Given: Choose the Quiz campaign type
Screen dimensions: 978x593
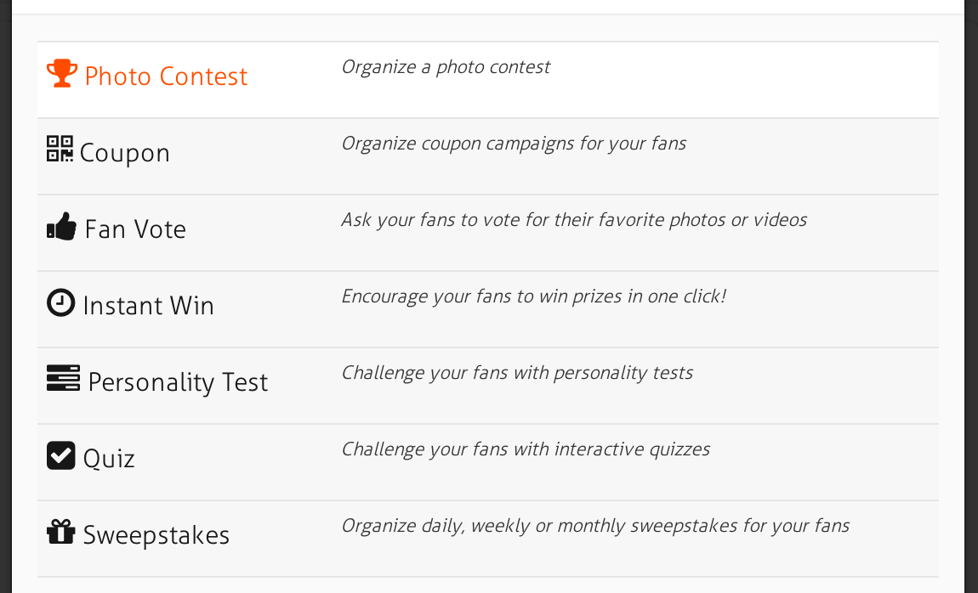Looking at the screenshot, I should pos(108,458).
